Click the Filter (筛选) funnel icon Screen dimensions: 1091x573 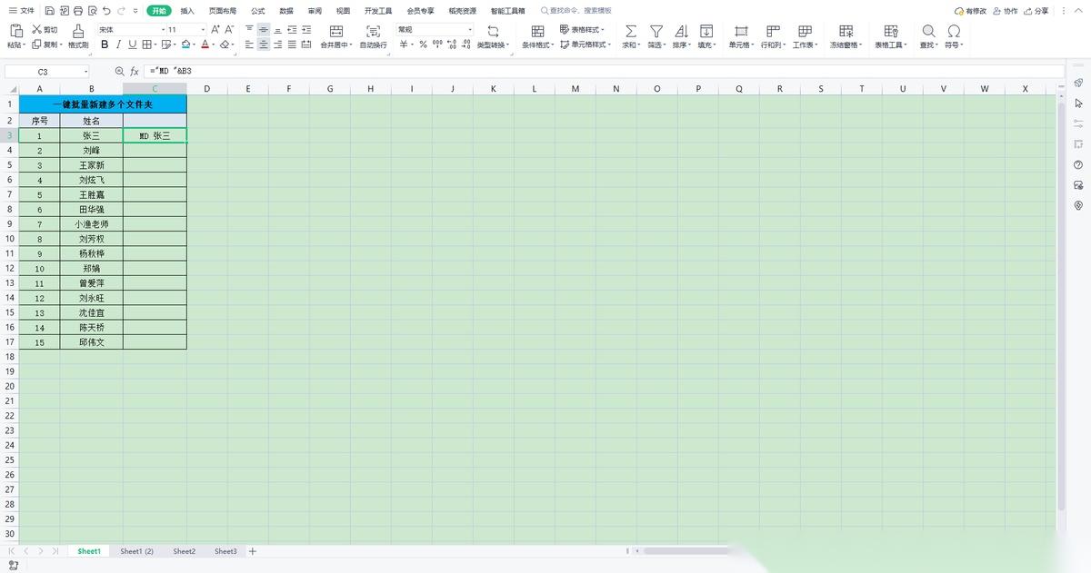[x=656, y=31]
